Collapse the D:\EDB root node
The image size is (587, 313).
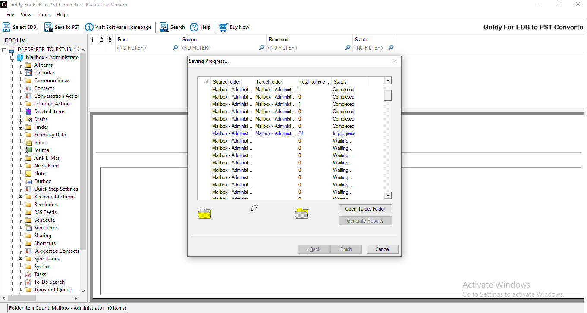(4, 50)
